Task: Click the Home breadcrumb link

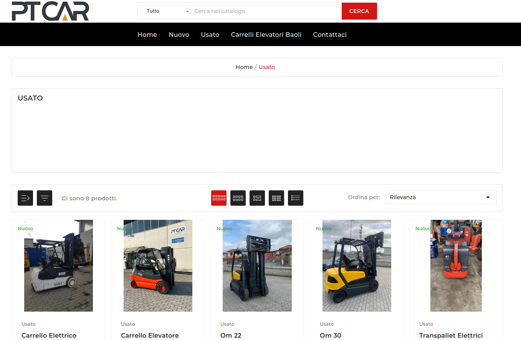Action: 244,67
